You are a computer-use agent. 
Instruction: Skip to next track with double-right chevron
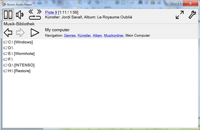(x=39, y=11)
